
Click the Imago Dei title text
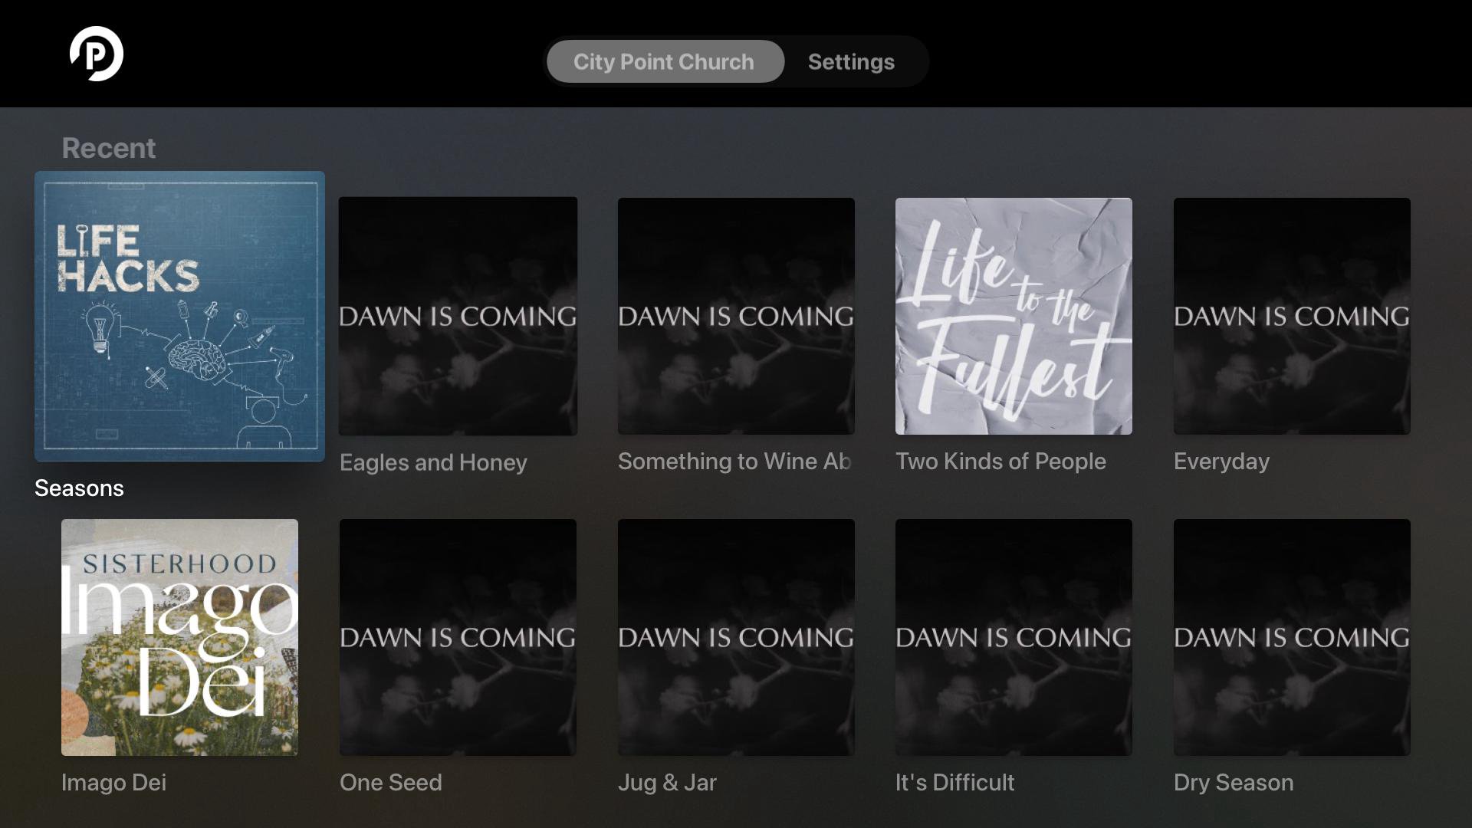point(113,783)
